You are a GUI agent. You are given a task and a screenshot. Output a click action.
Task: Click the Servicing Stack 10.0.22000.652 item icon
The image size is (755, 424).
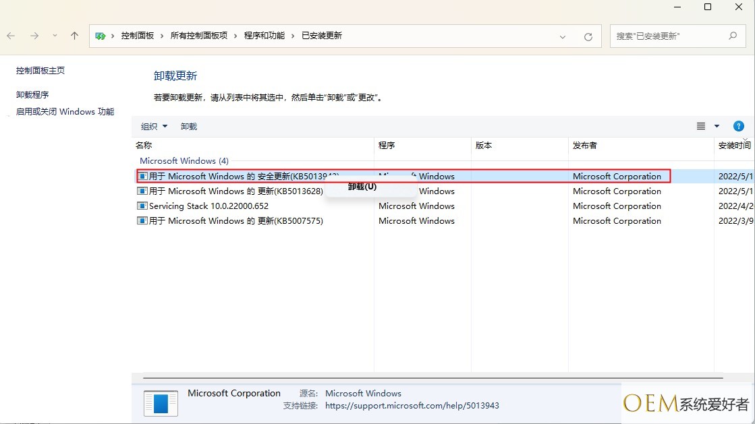point(142,206)
